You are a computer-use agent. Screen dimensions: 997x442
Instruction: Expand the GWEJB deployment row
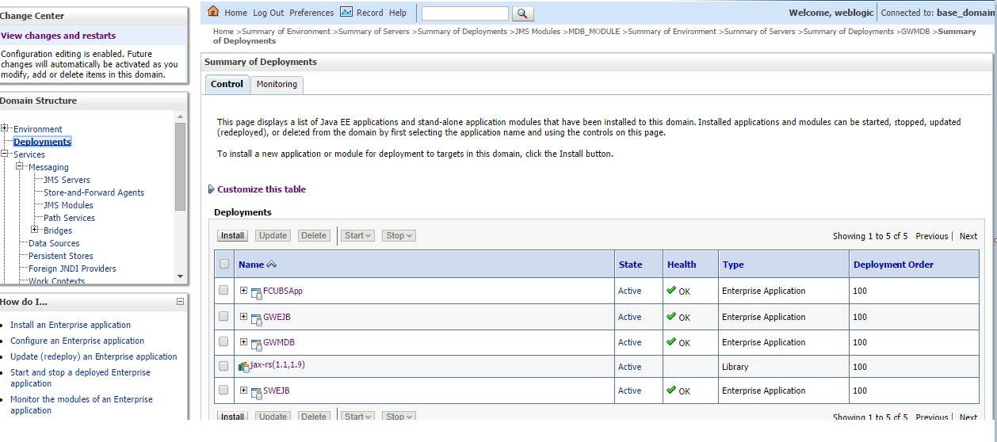(243, 317)
